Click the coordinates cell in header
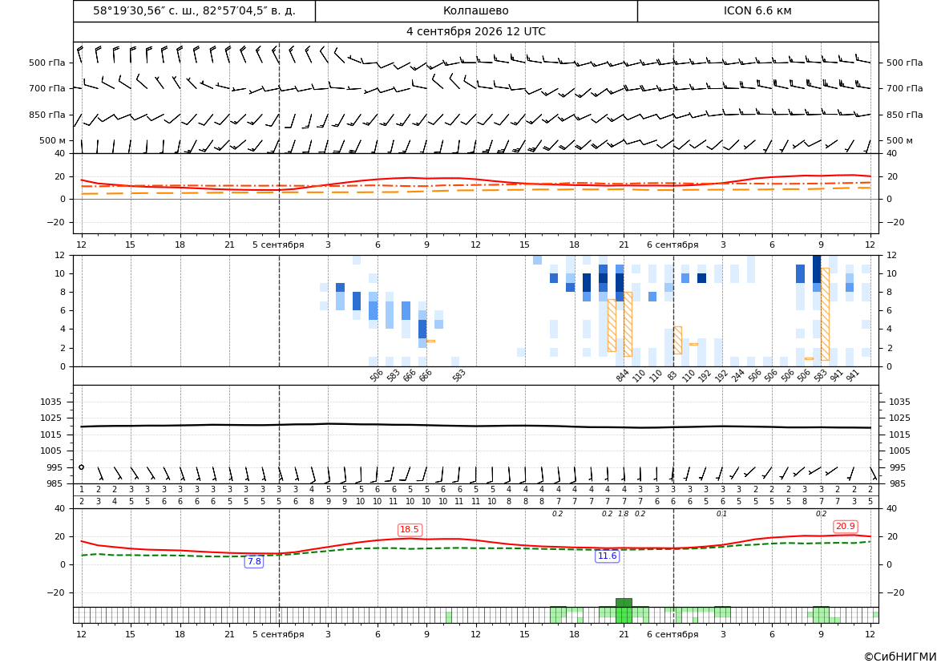937x663 pixels. 194,10
